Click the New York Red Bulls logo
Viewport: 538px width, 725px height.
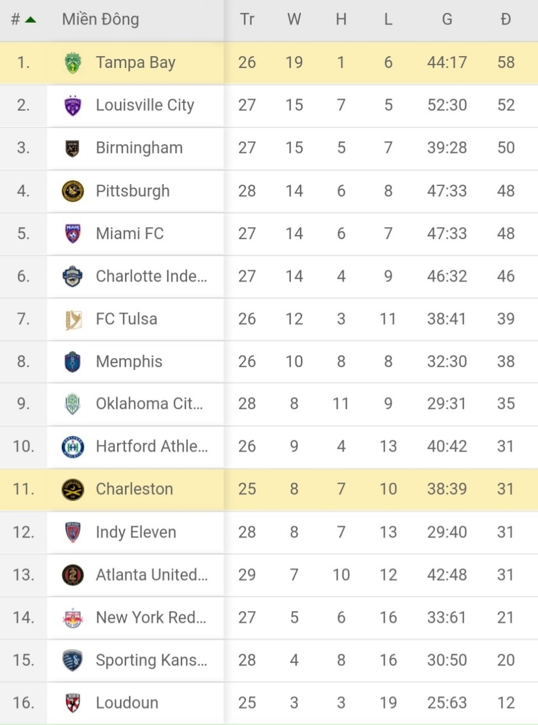tap(73, 617)
